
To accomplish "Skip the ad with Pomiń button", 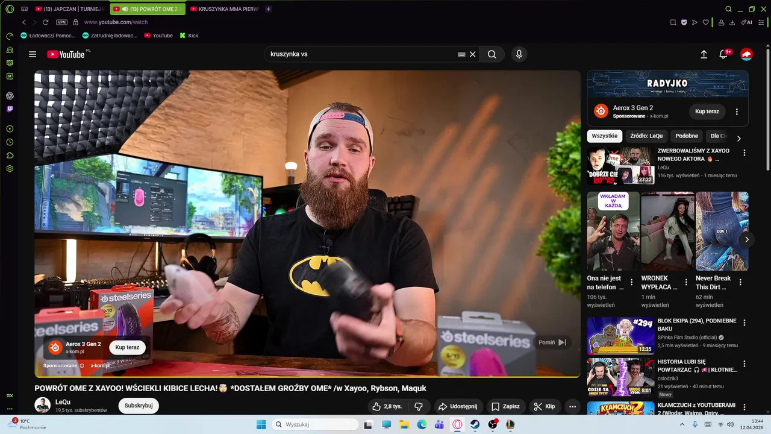I will pos(552,342).
